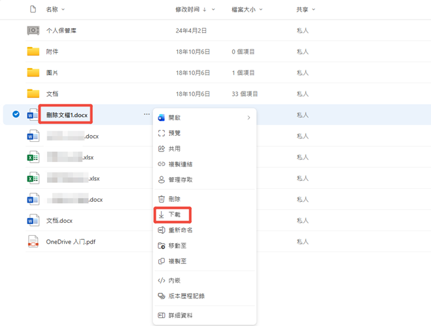Click the 文档 folder icon

33,93
